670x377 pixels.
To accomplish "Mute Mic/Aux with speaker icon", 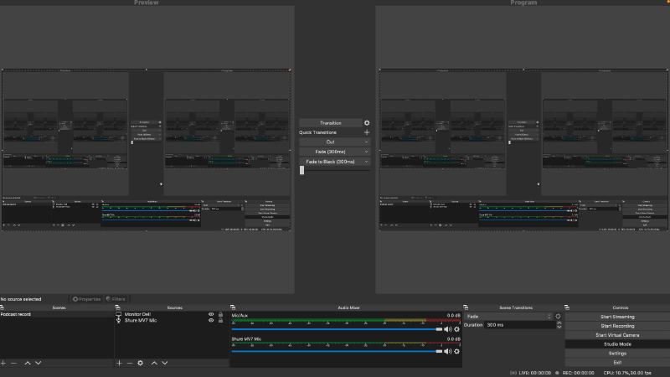I will point(448,330).
